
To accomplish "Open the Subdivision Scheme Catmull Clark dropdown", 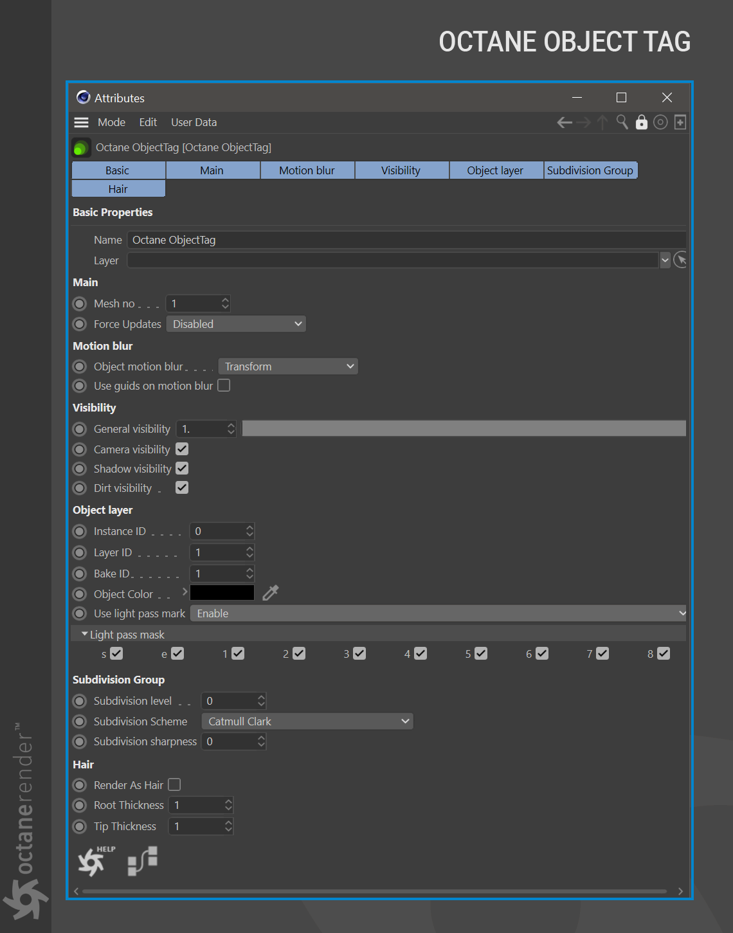I will coord(307,721).
